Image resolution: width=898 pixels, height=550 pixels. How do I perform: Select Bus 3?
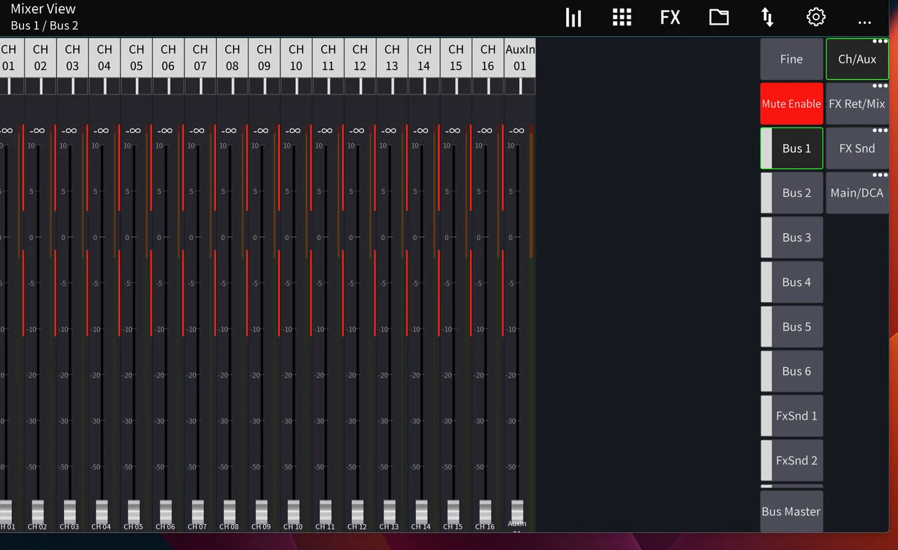[x=791, y=238]
